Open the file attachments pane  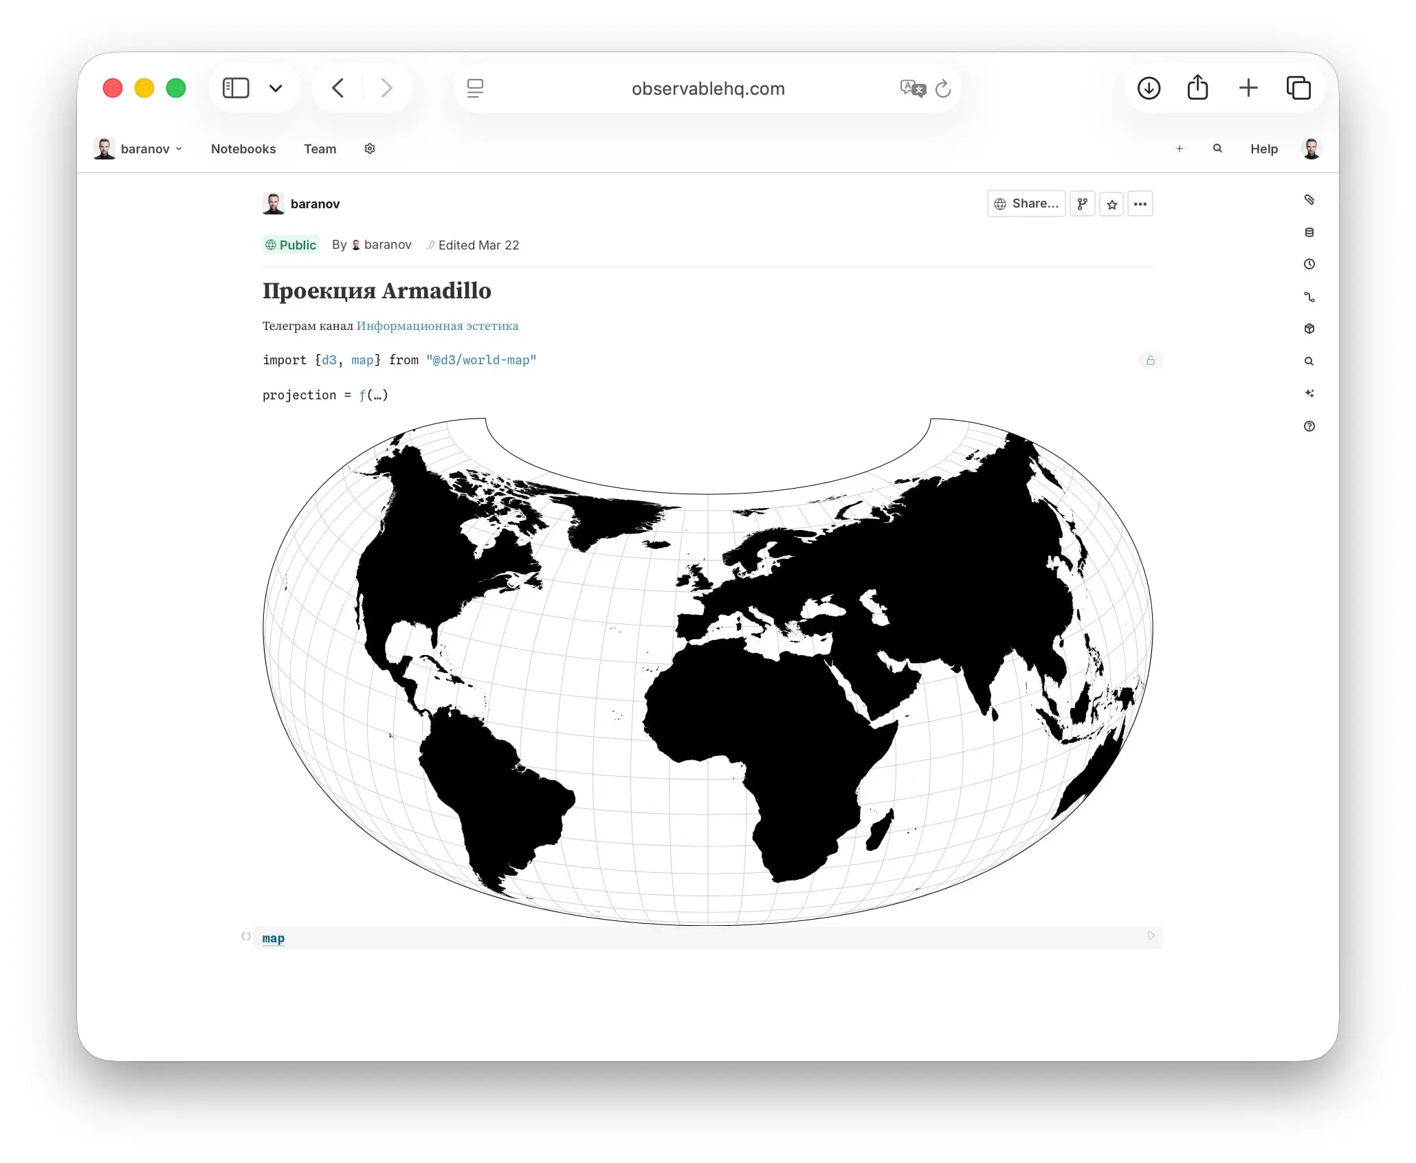click(1309, 199)
